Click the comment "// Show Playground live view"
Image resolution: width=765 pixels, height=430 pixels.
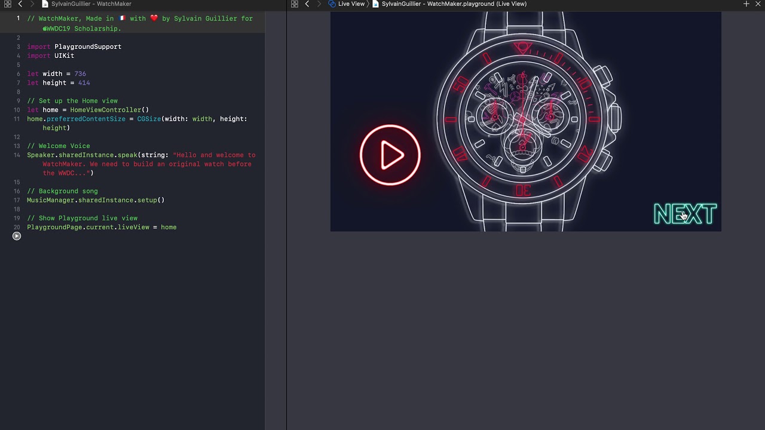(x=82, y=218)
